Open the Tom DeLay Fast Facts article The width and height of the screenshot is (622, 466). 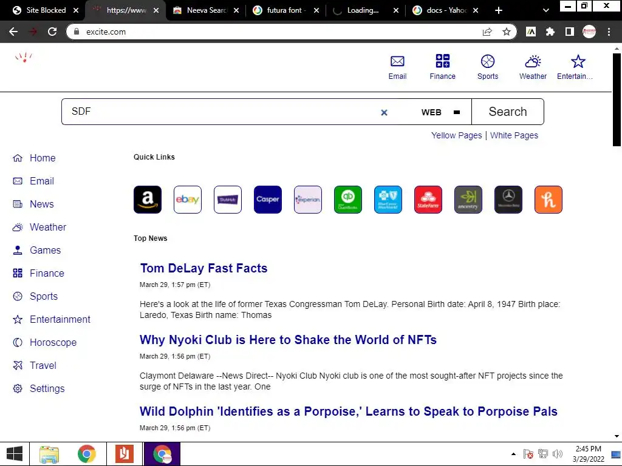(x=203, y=268)
